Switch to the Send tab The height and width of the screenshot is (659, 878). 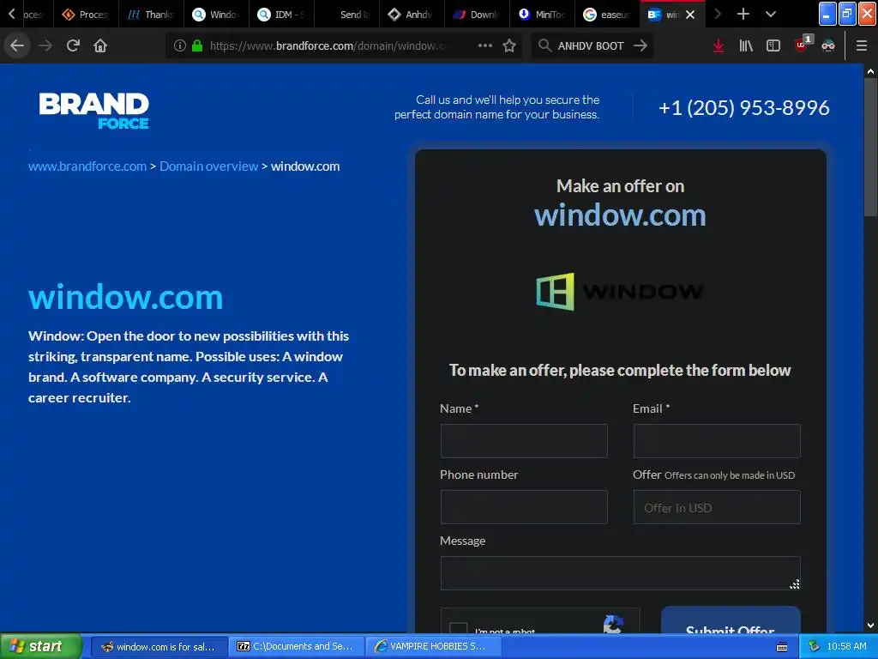[346, 15]
